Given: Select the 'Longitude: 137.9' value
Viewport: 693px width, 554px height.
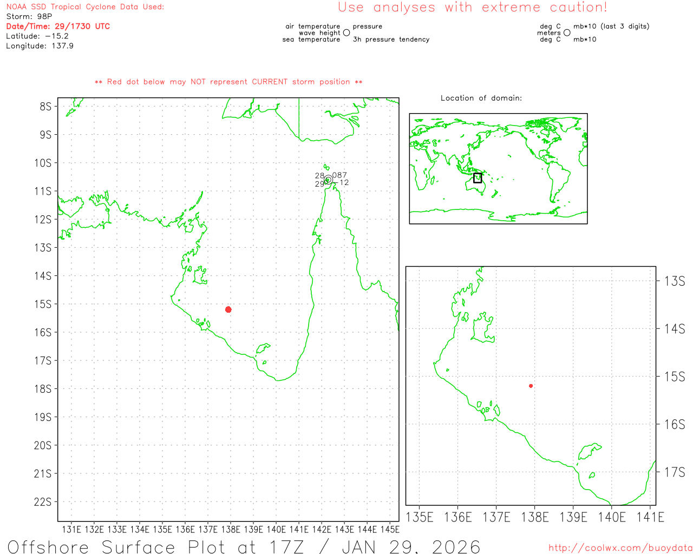Looking at the screenshot, I should 40,46.
